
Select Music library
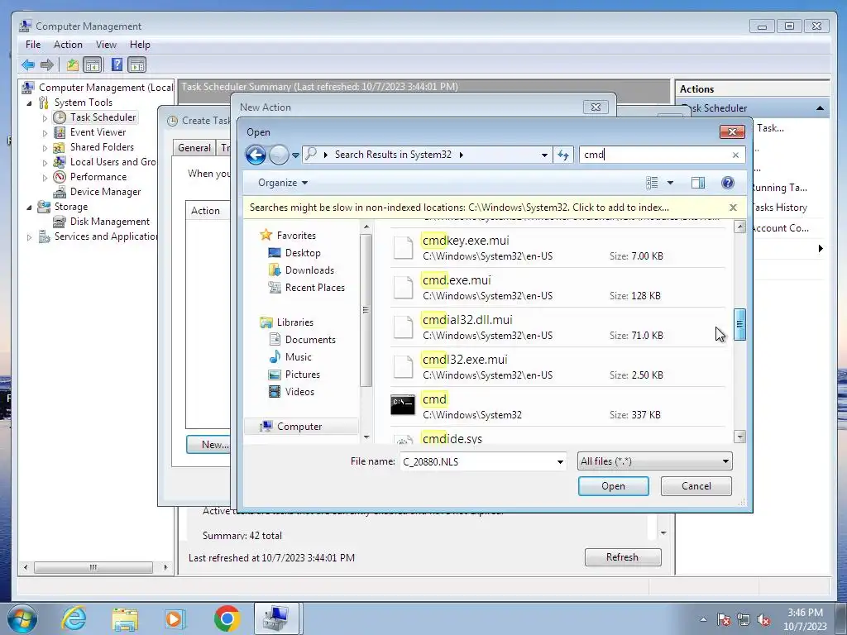click(x=290, y=357)
